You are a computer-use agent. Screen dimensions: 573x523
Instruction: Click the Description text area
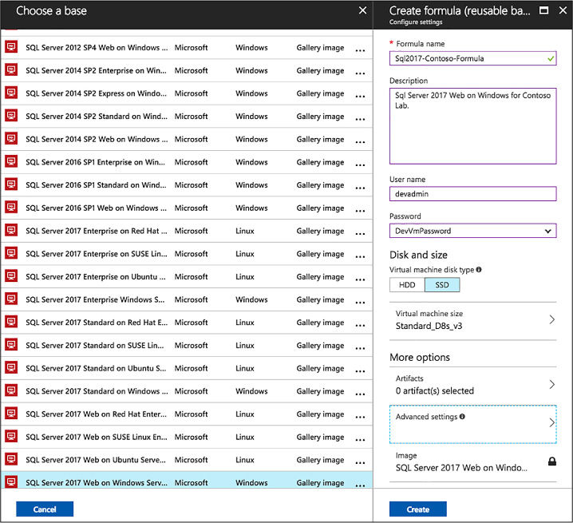tap(473, 126)
